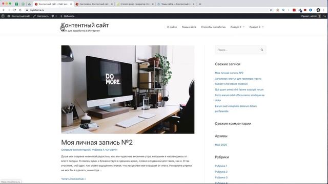This screenshot has height=184, width=328.
Task: Close the Lorem ipsum generator tab
Action: click(x=153, y=4)
